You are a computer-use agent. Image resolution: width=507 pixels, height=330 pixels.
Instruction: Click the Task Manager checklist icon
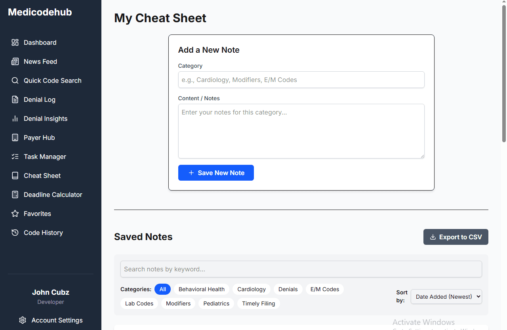coord(15,156)
